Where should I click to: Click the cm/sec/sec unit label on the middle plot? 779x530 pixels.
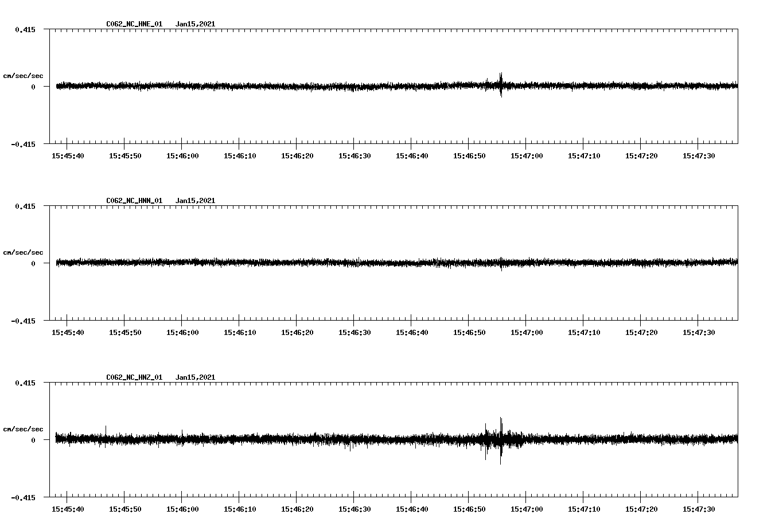23,252
